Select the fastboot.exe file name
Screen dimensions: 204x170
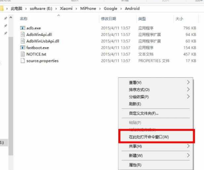pos(38,47)
